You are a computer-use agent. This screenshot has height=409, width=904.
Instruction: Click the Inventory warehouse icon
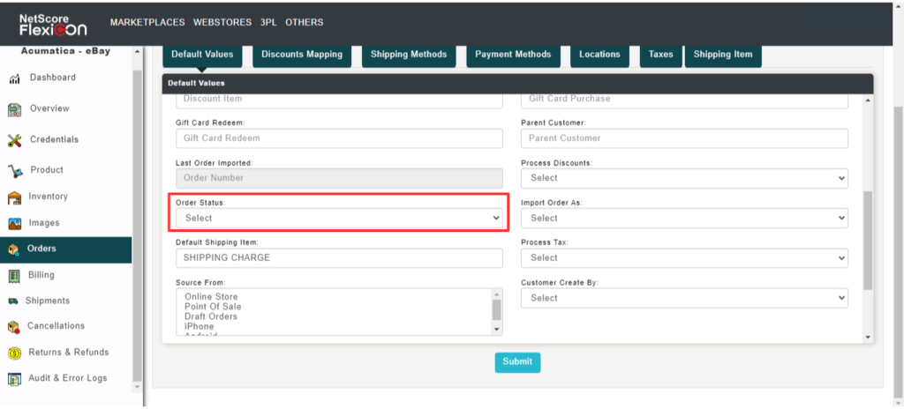coord(14,197)
